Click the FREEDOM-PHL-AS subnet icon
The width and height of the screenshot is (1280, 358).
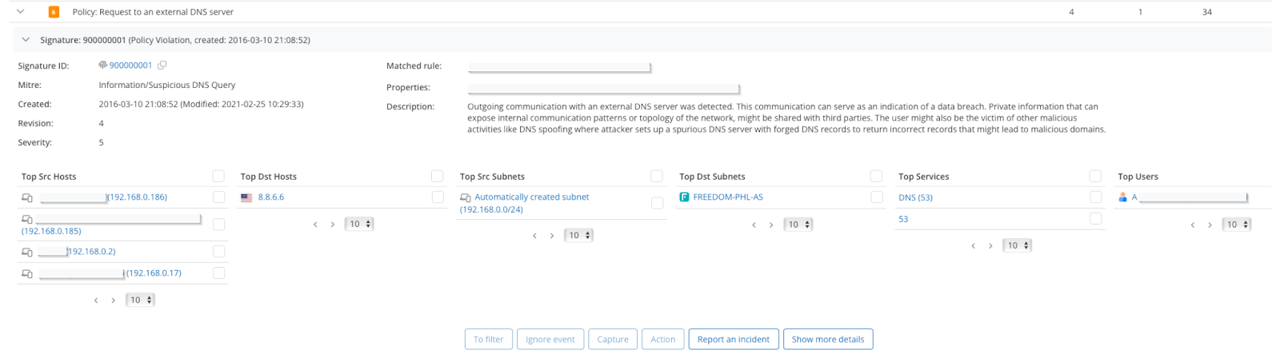[x=684, y=197]
